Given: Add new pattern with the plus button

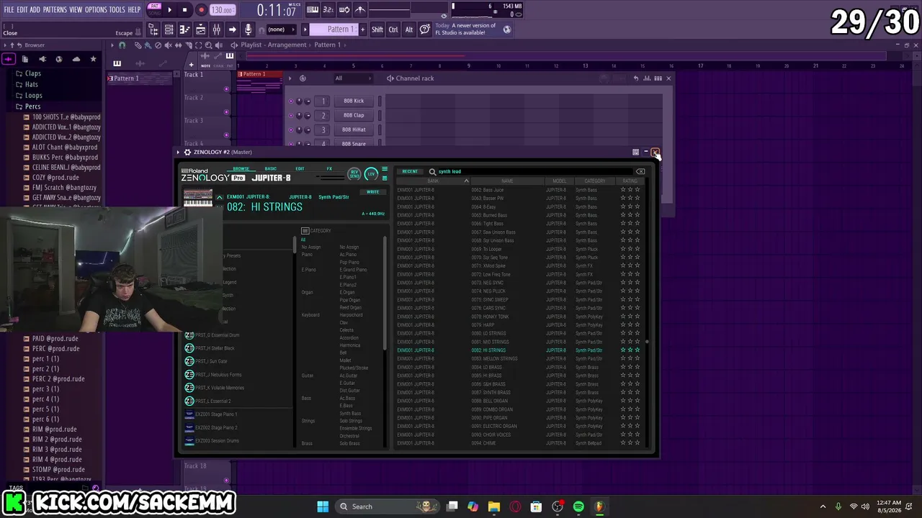Looking at the screenshot, I should pos(364,29).
